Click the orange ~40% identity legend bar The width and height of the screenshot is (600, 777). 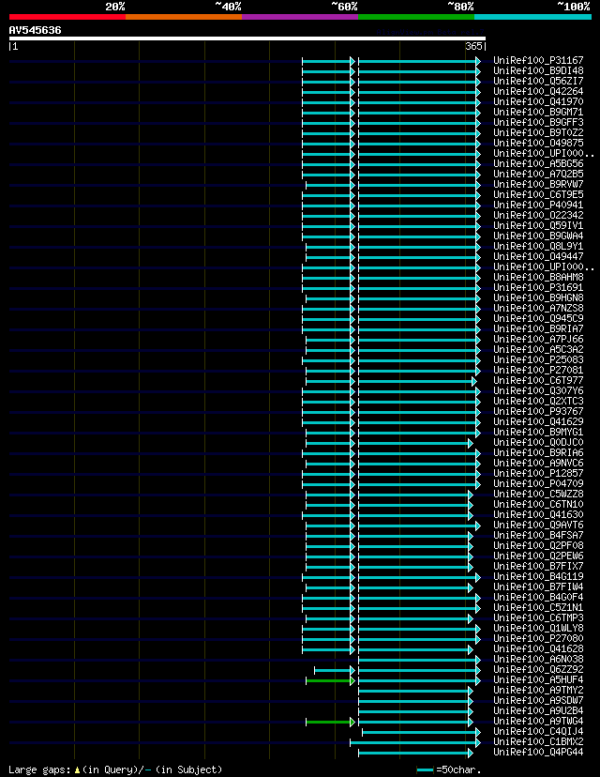pyautogui.click(x=184, y=17)
